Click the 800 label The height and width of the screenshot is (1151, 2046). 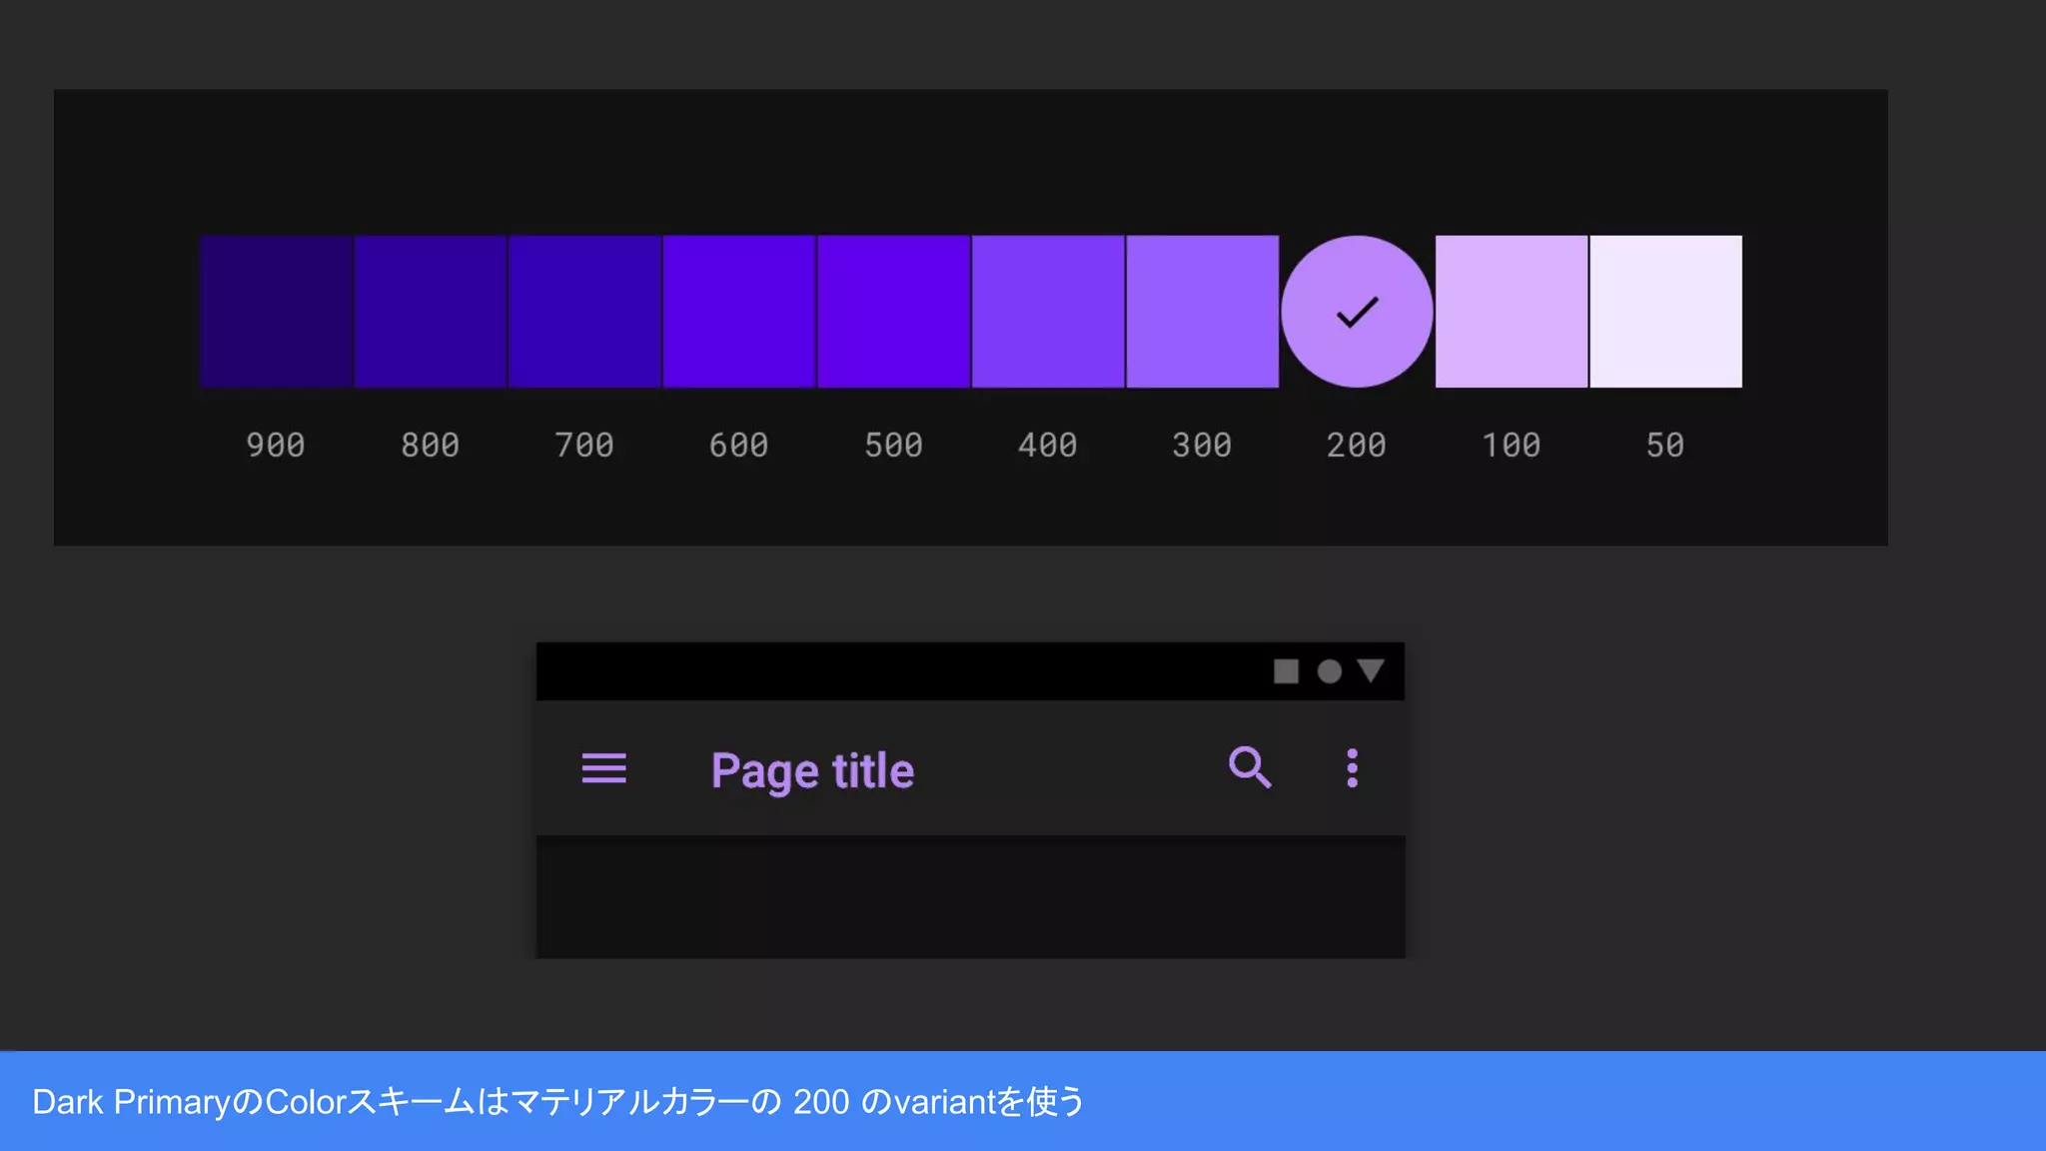431,445
